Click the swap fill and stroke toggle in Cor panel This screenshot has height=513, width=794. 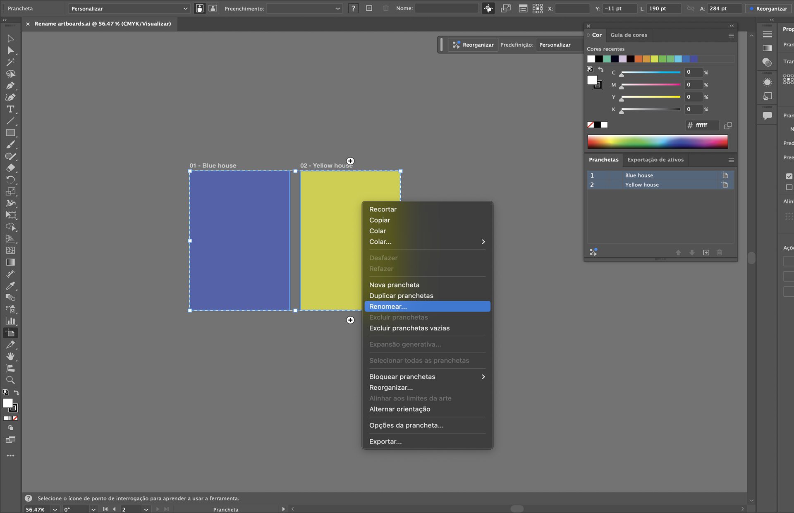tap(600, 70)
